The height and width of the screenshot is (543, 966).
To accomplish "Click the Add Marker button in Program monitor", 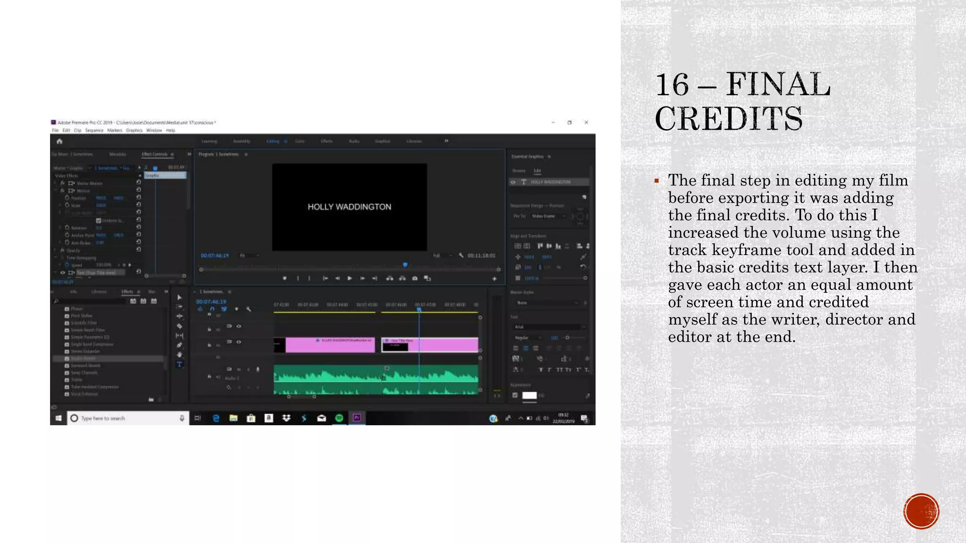I will coord(284,279).
